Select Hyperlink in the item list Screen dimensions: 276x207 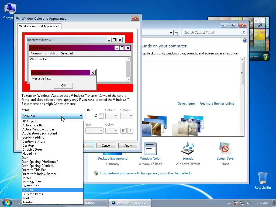point(52,153)
